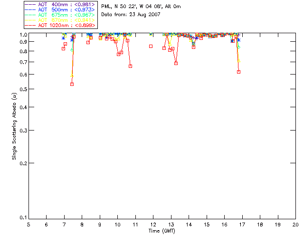Viewport: 304px width, 243px height.
Task: Click the x-axis tick label 9
Action: click(100, 224)
